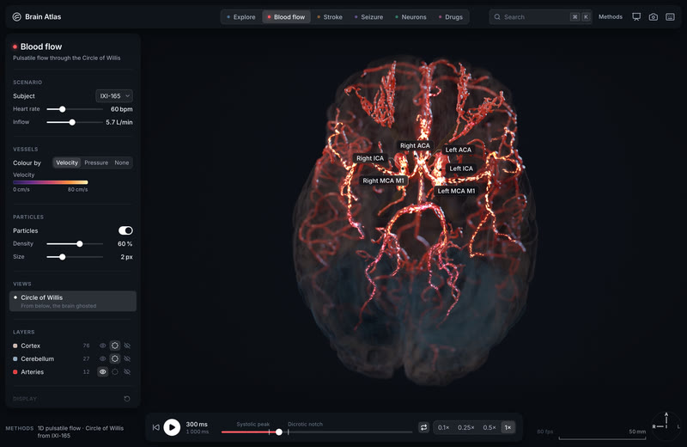Image resolution: width=687 pixels, height=447 pixels.
Task: Focus the Search input field
Action: tap(541, 16)
